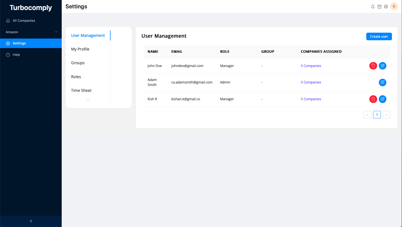
Task: Open notifications via the bell icon
Action: pyautogui.click(x=373, y=6)
